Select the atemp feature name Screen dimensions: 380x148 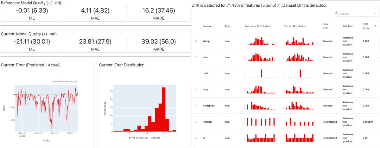(x=206, y=41)
